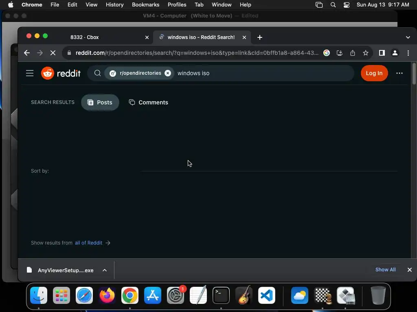
Task: Open the Apple menu
Action: tap(11, 4)
